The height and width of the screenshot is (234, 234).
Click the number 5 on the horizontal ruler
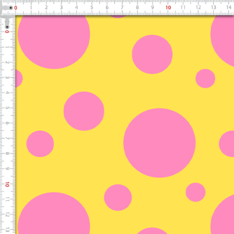(92, 7)
